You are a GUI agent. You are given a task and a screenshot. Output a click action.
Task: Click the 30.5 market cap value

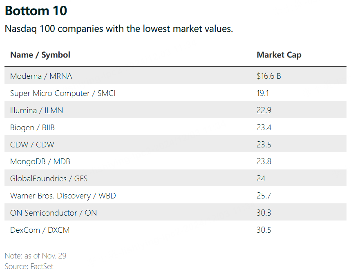click(264, 230)
